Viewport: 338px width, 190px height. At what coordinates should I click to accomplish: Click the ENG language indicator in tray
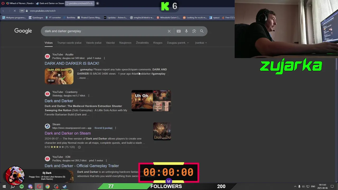pos(313,187)
